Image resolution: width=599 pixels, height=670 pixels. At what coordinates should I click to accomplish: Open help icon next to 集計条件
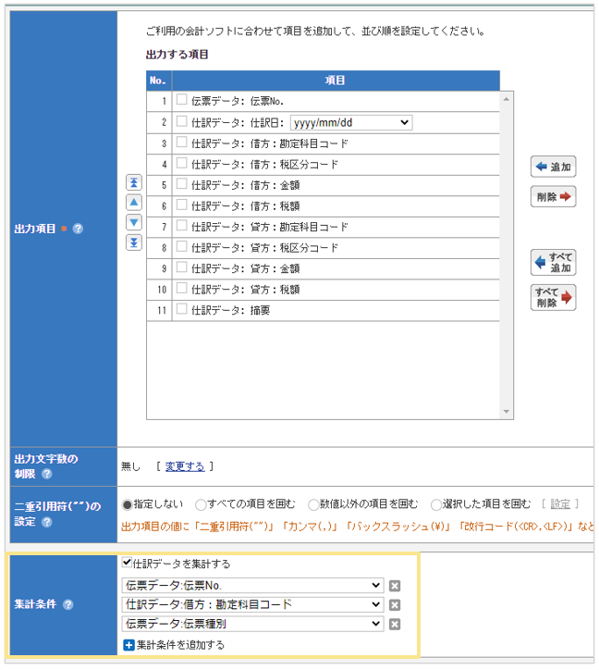tap(67, 605)
